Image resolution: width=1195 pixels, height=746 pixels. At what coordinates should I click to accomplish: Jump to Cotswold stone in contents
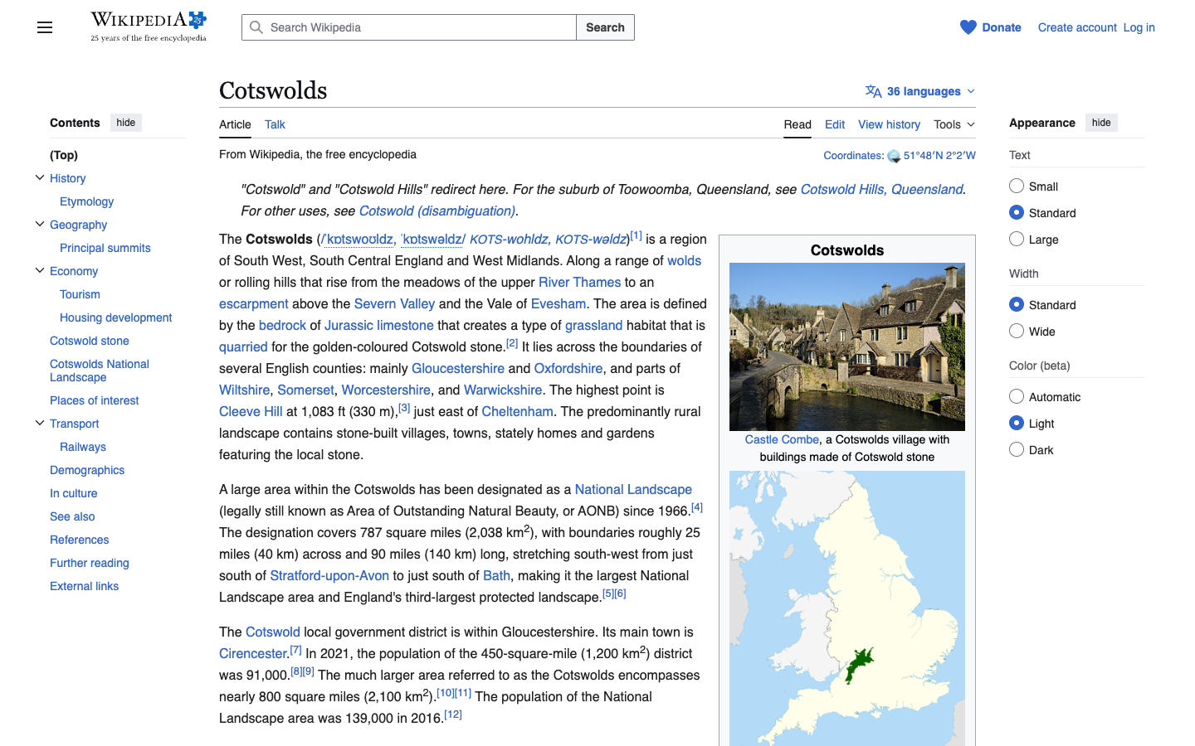(90, 341)
